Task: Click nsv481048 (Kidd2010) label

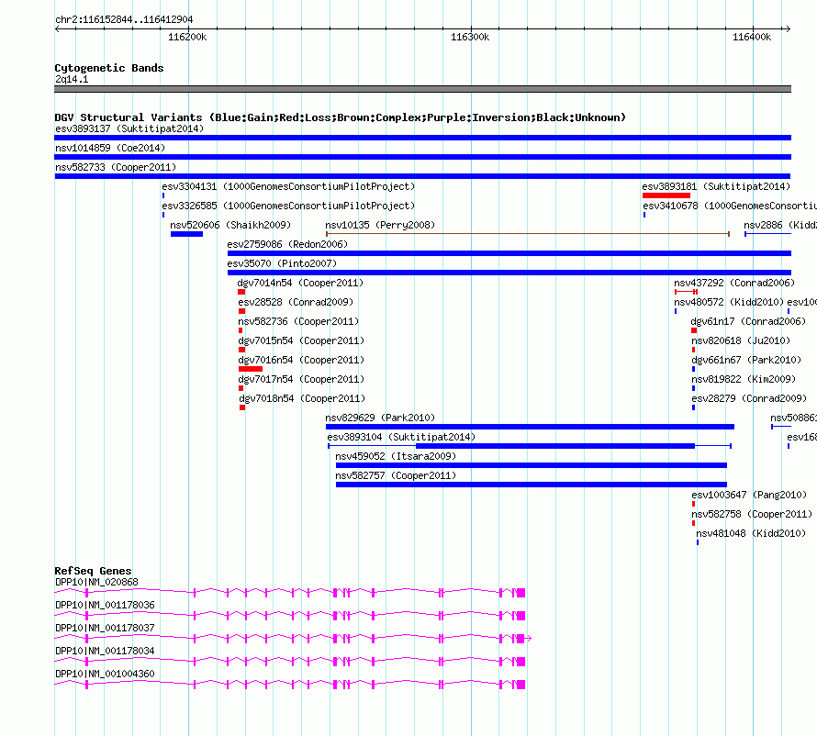Action: (x=751, y=533)
